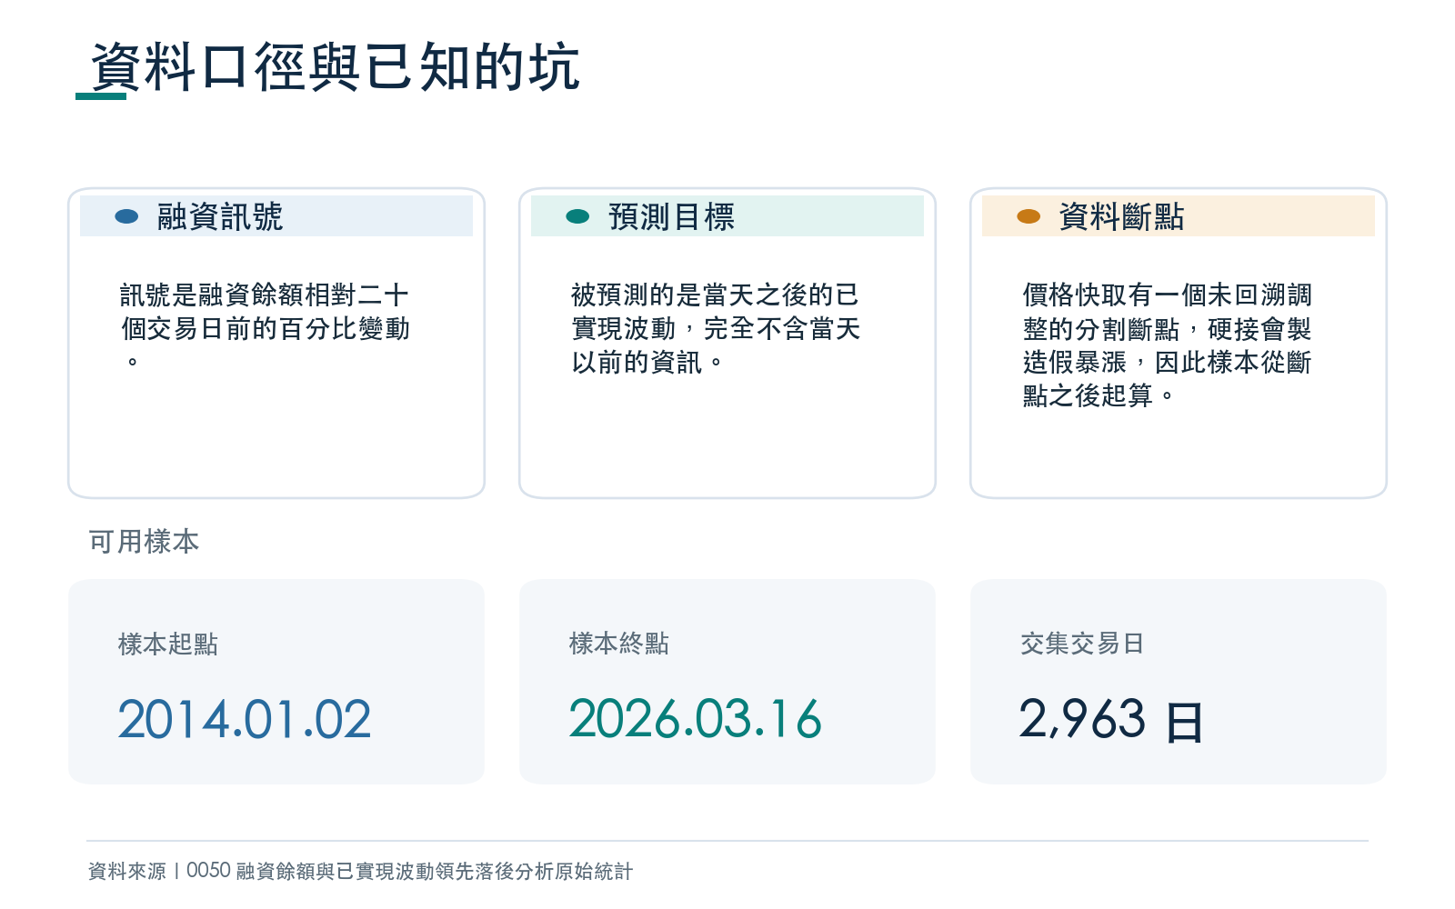The width and height of the screenshot is (1455, 909).
Task: Click the 資料來源 footer text
Action: 360,871
